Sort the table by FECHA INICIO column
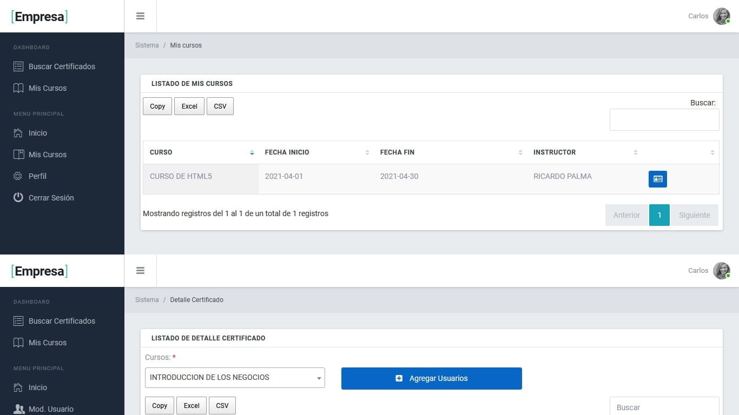The image size is (739, 415). click(367, 152)
